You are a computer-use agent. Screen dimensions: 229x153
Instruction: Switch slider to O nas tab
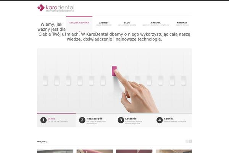click(x=56, y=120)
